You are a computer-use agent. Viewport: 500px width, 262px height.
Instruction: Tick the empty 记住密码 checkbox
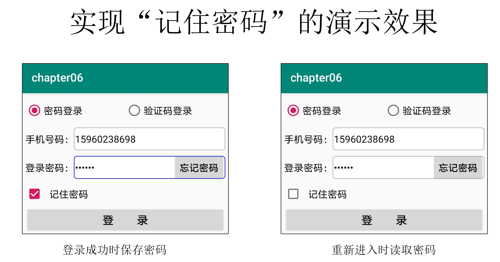click(x=293, y=194)
